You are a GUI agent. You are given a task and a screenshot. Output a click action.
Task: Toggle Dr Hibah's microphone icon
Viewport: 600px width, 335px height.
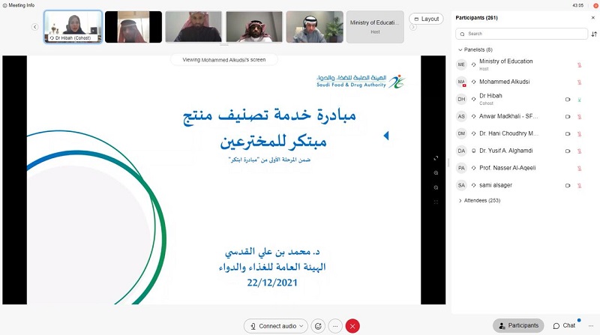[x=579, y=99]
